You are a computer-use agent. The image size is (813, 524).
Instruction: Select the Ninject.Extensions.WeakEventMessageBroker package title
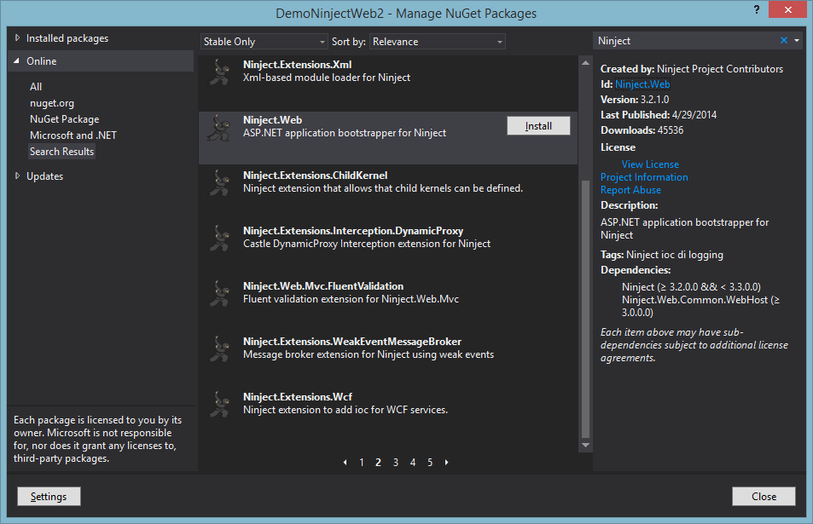pos(352,342)
